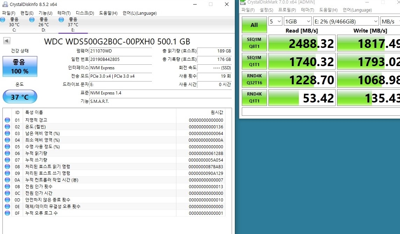Image resolution: width=400 pixels, height=234 pixels.
Task: Open 기능(U) menu in CrystalDiskInfo
Action: coord(45,13)
